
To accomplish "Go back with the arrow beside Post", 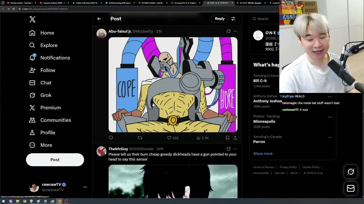I will 99,19.
